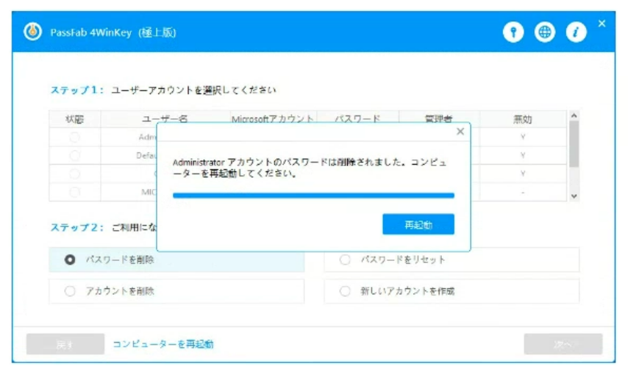The image size is (628, 372).
Task: Click the Y value in Defau... row
Action: pos(523,155)
